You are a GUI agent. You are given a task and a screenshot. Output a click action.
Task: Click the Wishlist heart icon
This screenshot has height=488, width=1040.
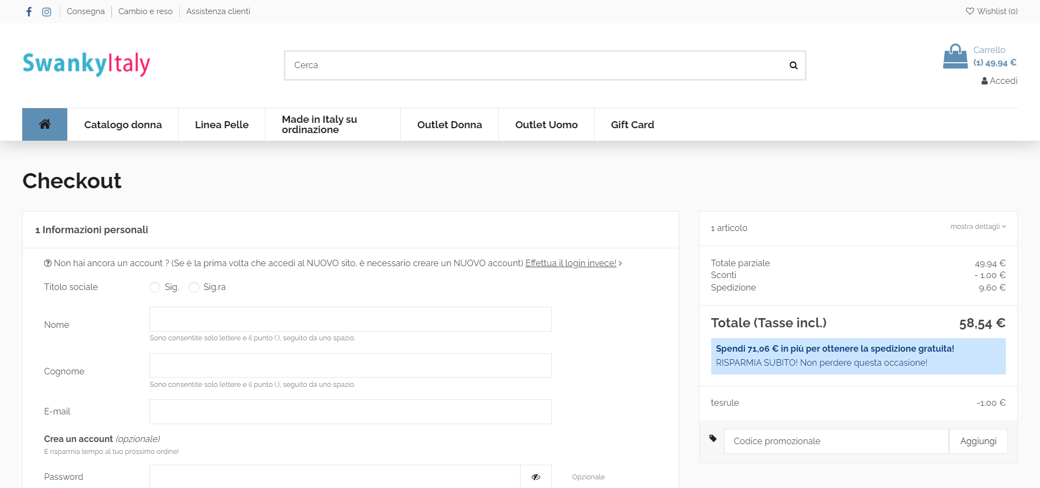tap(970, 11)
